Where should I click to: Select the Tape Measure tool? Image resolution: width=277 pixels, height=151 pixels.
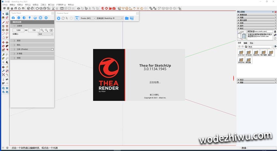pyautogui.click(x=3, y=55)
